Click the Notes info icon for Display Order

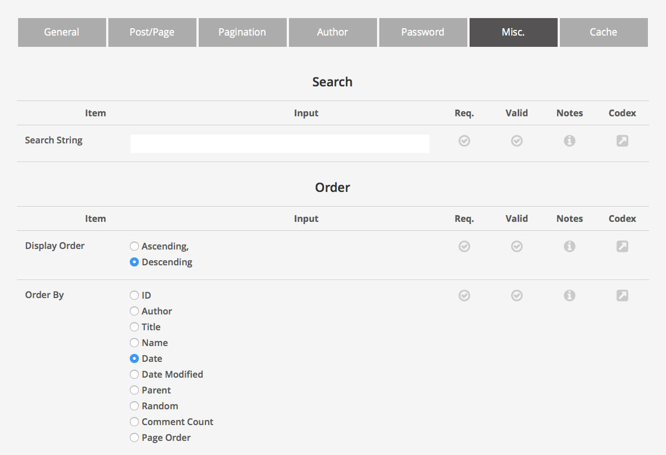click(569, 246)
